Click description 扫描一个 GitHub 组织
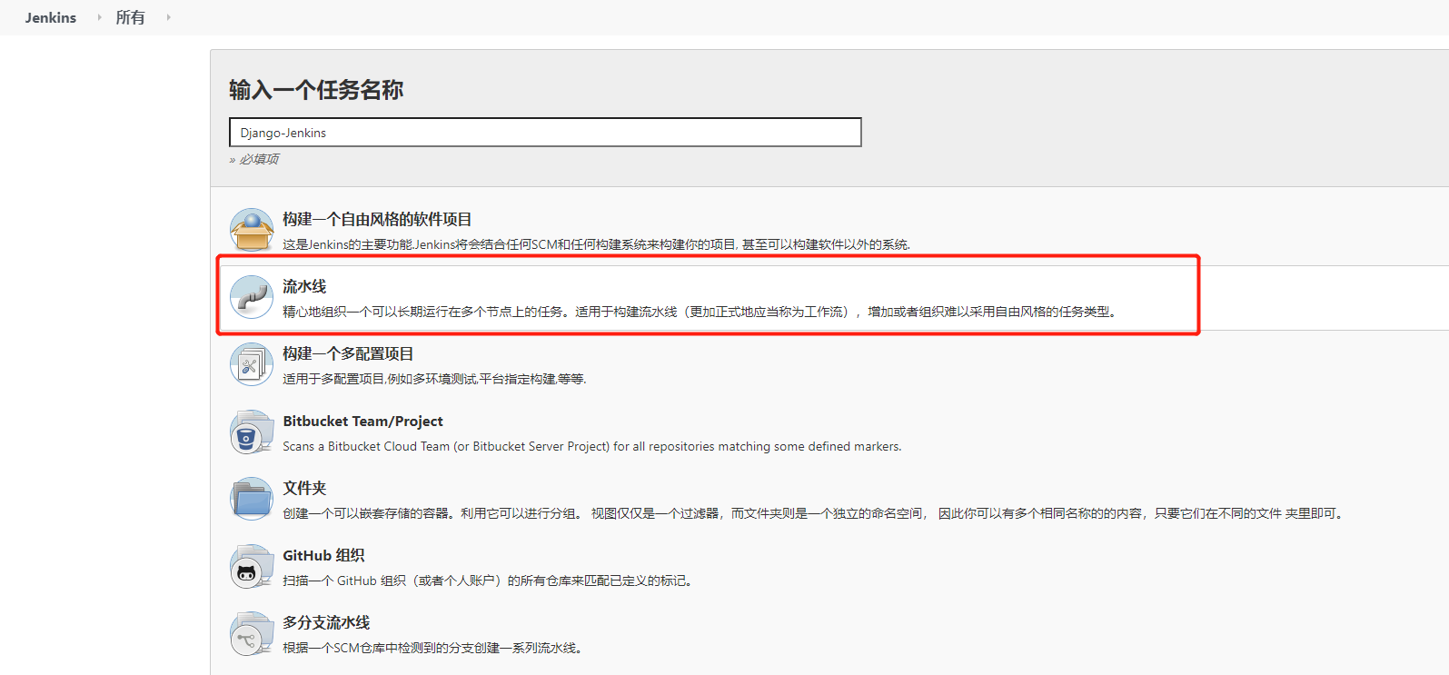 [490, 581]
